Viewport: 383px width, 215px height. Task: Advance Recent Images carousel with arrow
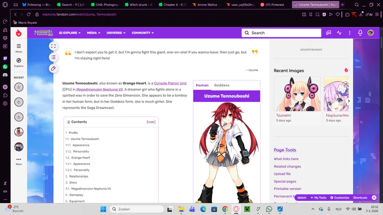349,101
